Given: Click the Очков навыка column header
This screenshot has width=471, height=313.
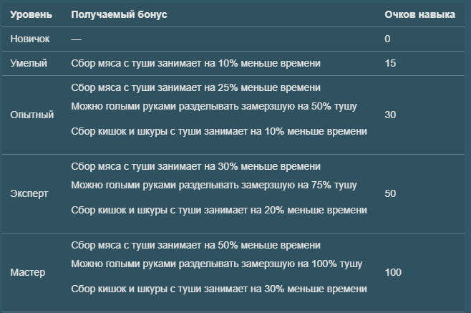Looking at the screenshot, I should click(x=419, y=14).
